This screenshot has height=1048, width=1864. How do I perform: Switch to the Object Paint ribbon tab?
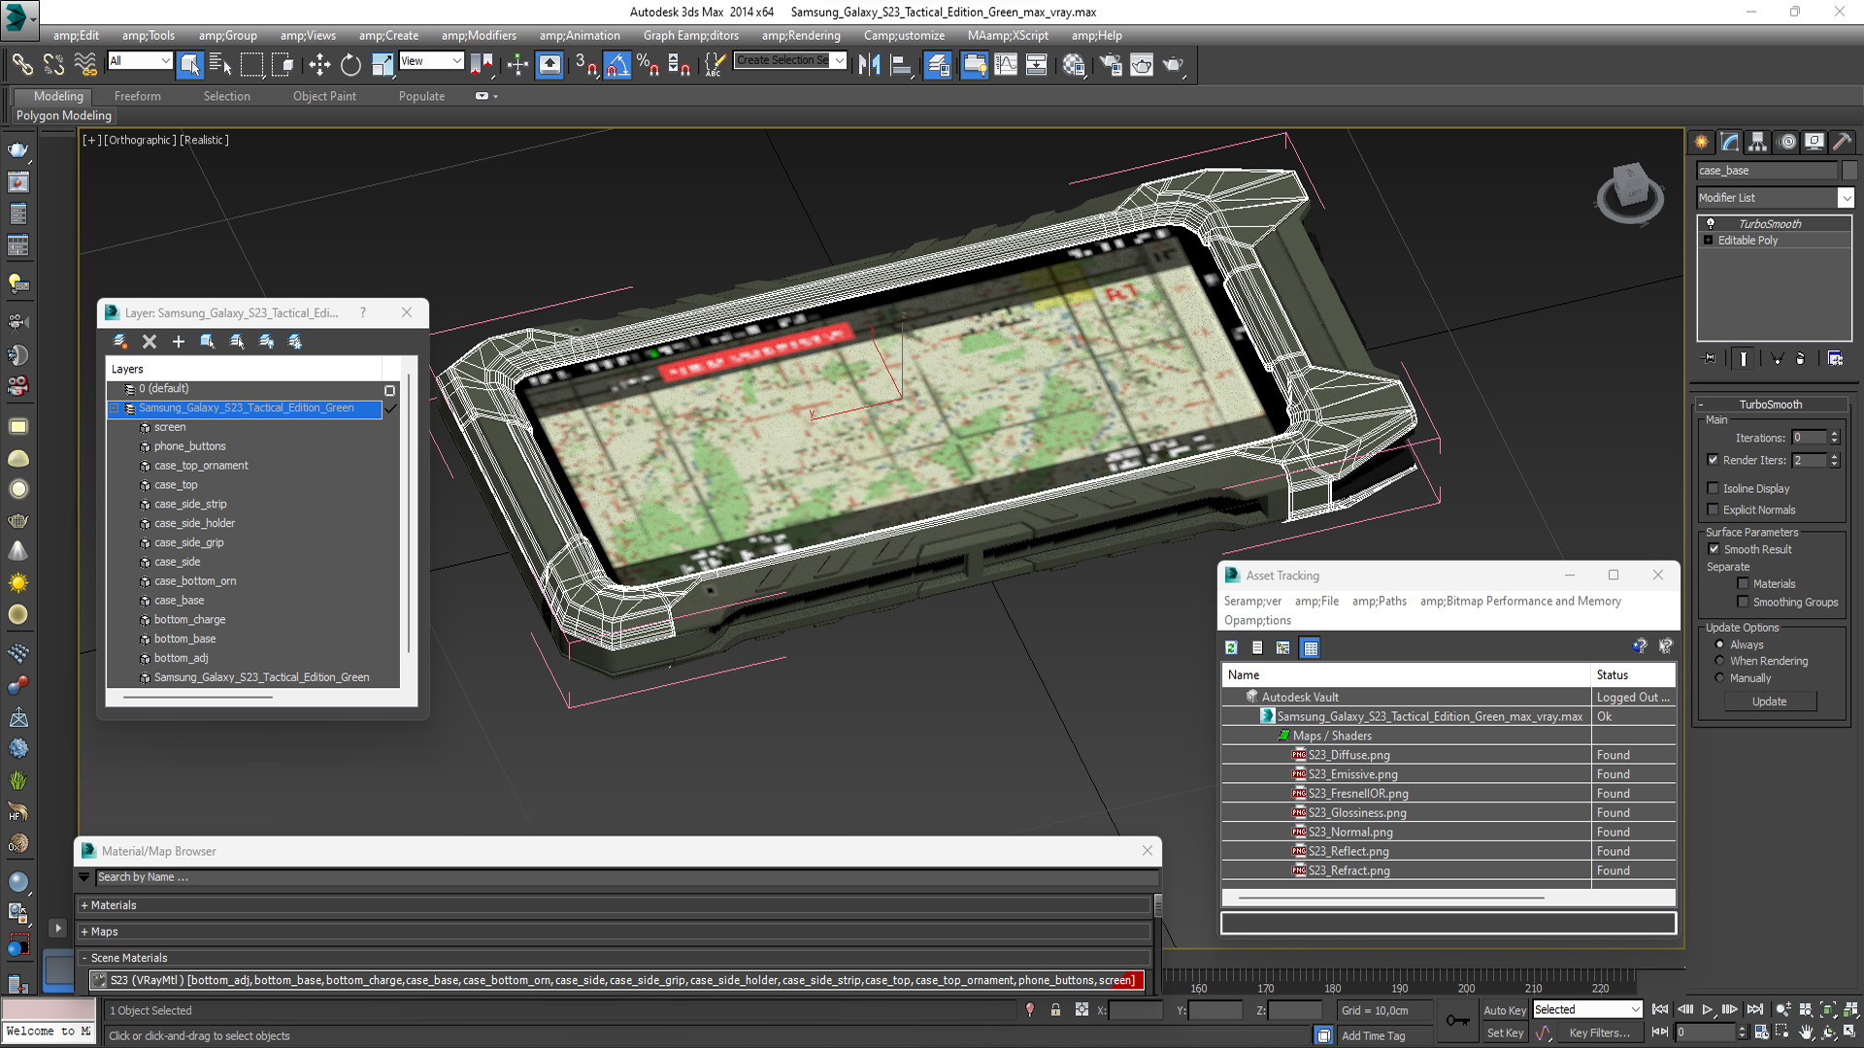pyautogui.click(x=324, y=96)
